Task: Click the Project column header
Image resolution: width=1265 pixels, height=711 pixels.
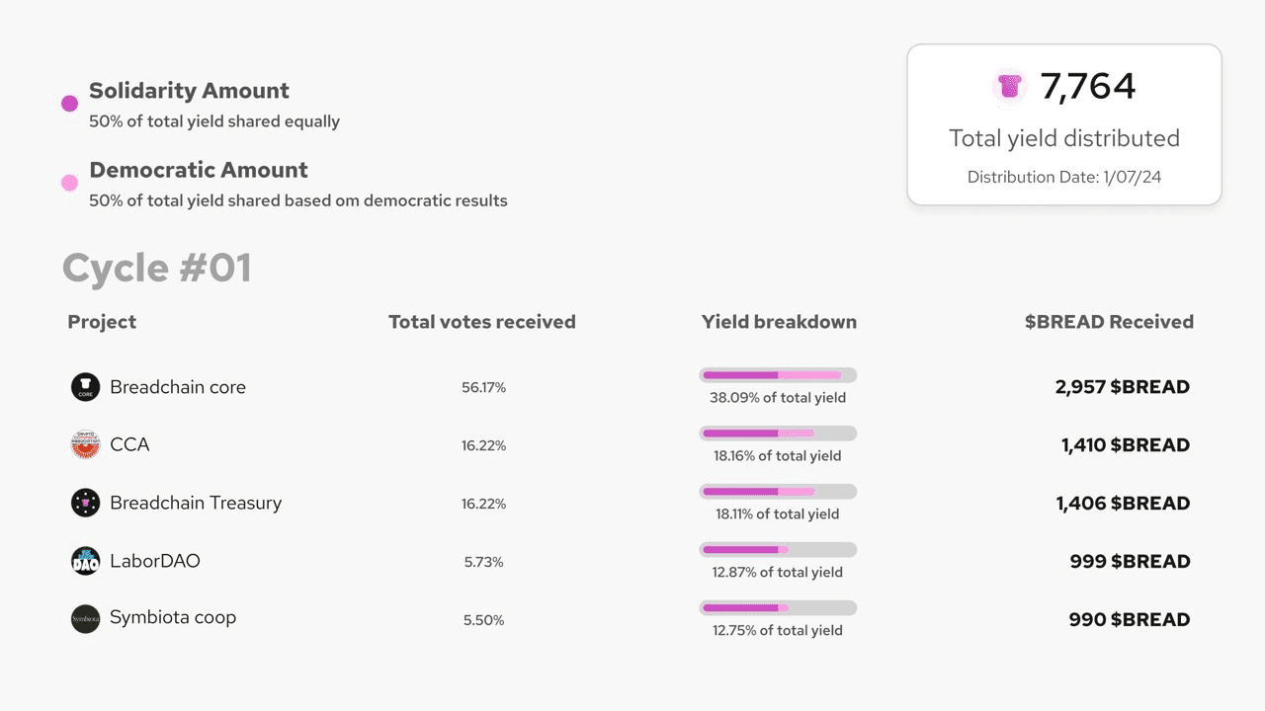Action: point(102,322)
